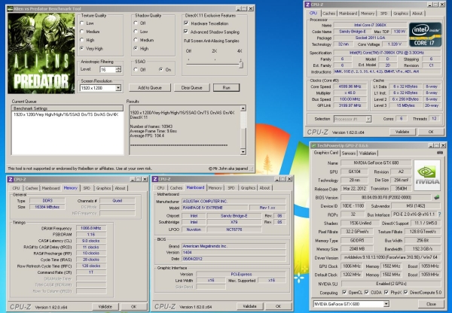Run the benchmark
The width and height of the screenshot is (452, 313).
coord(226,87)
